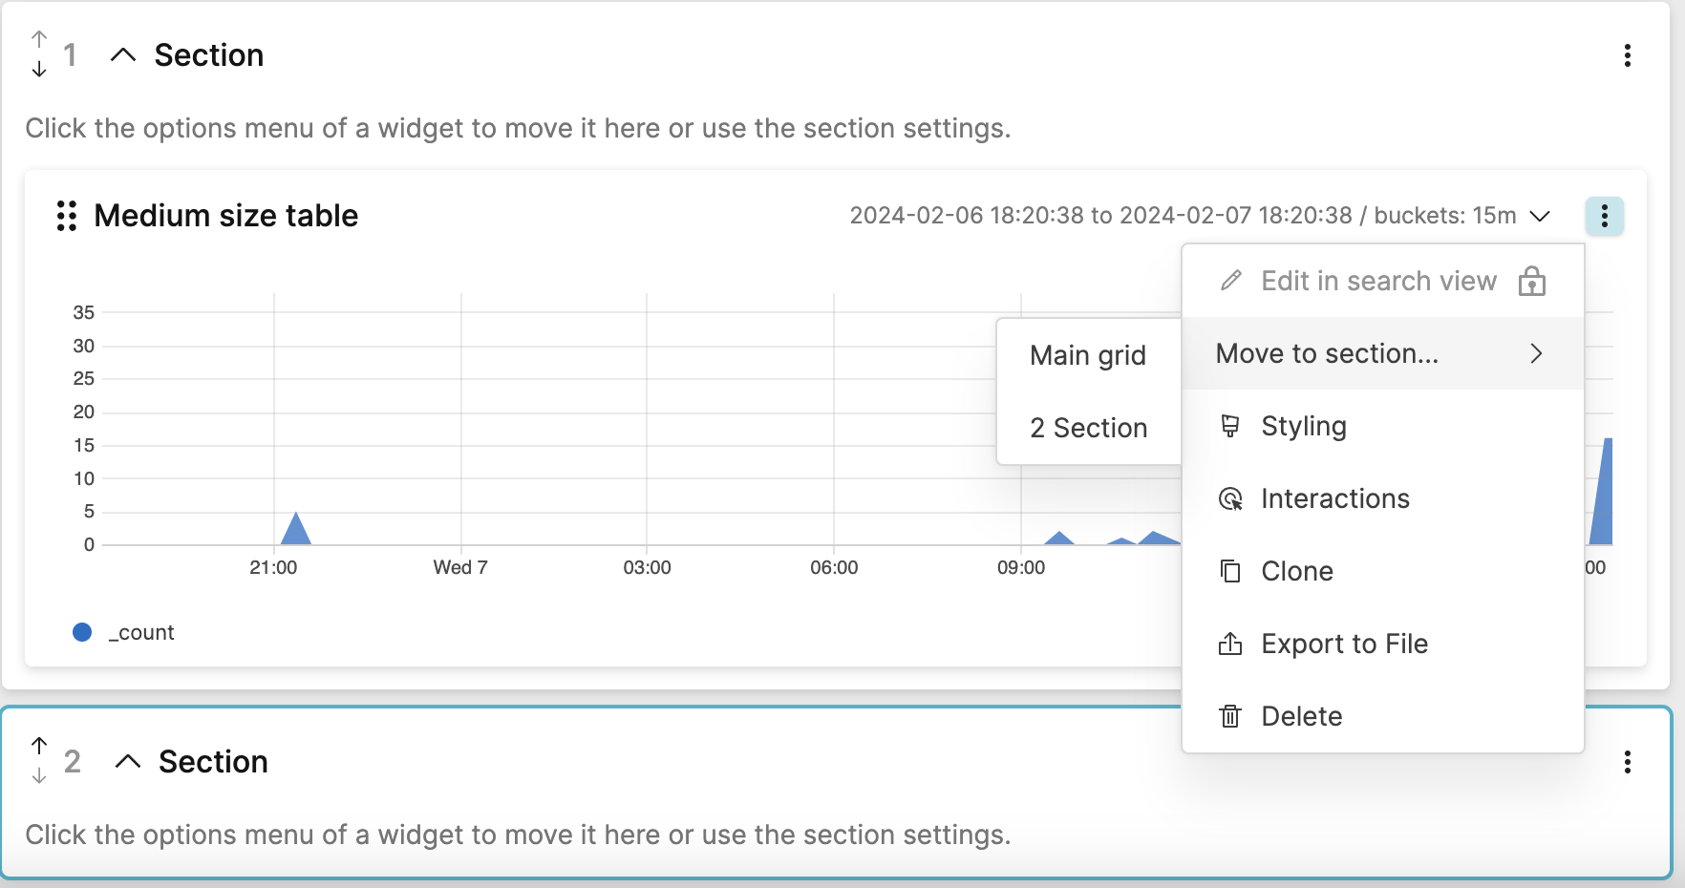Open the Medium size table widget options menu

[x=1604, y=216]
